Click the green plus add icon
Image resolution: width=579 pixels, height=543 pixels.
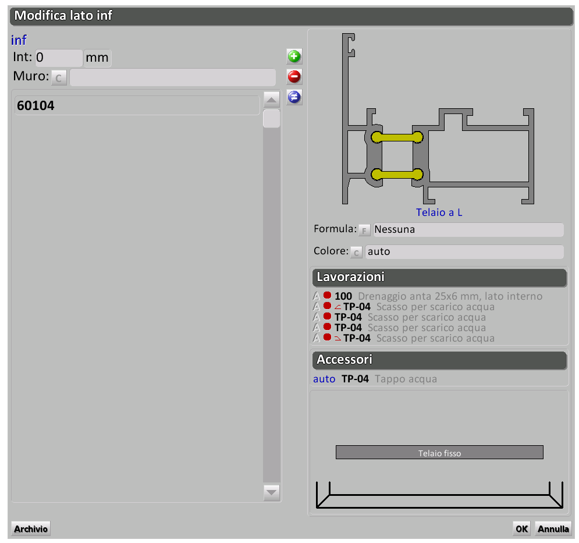[x=294, y=57]
